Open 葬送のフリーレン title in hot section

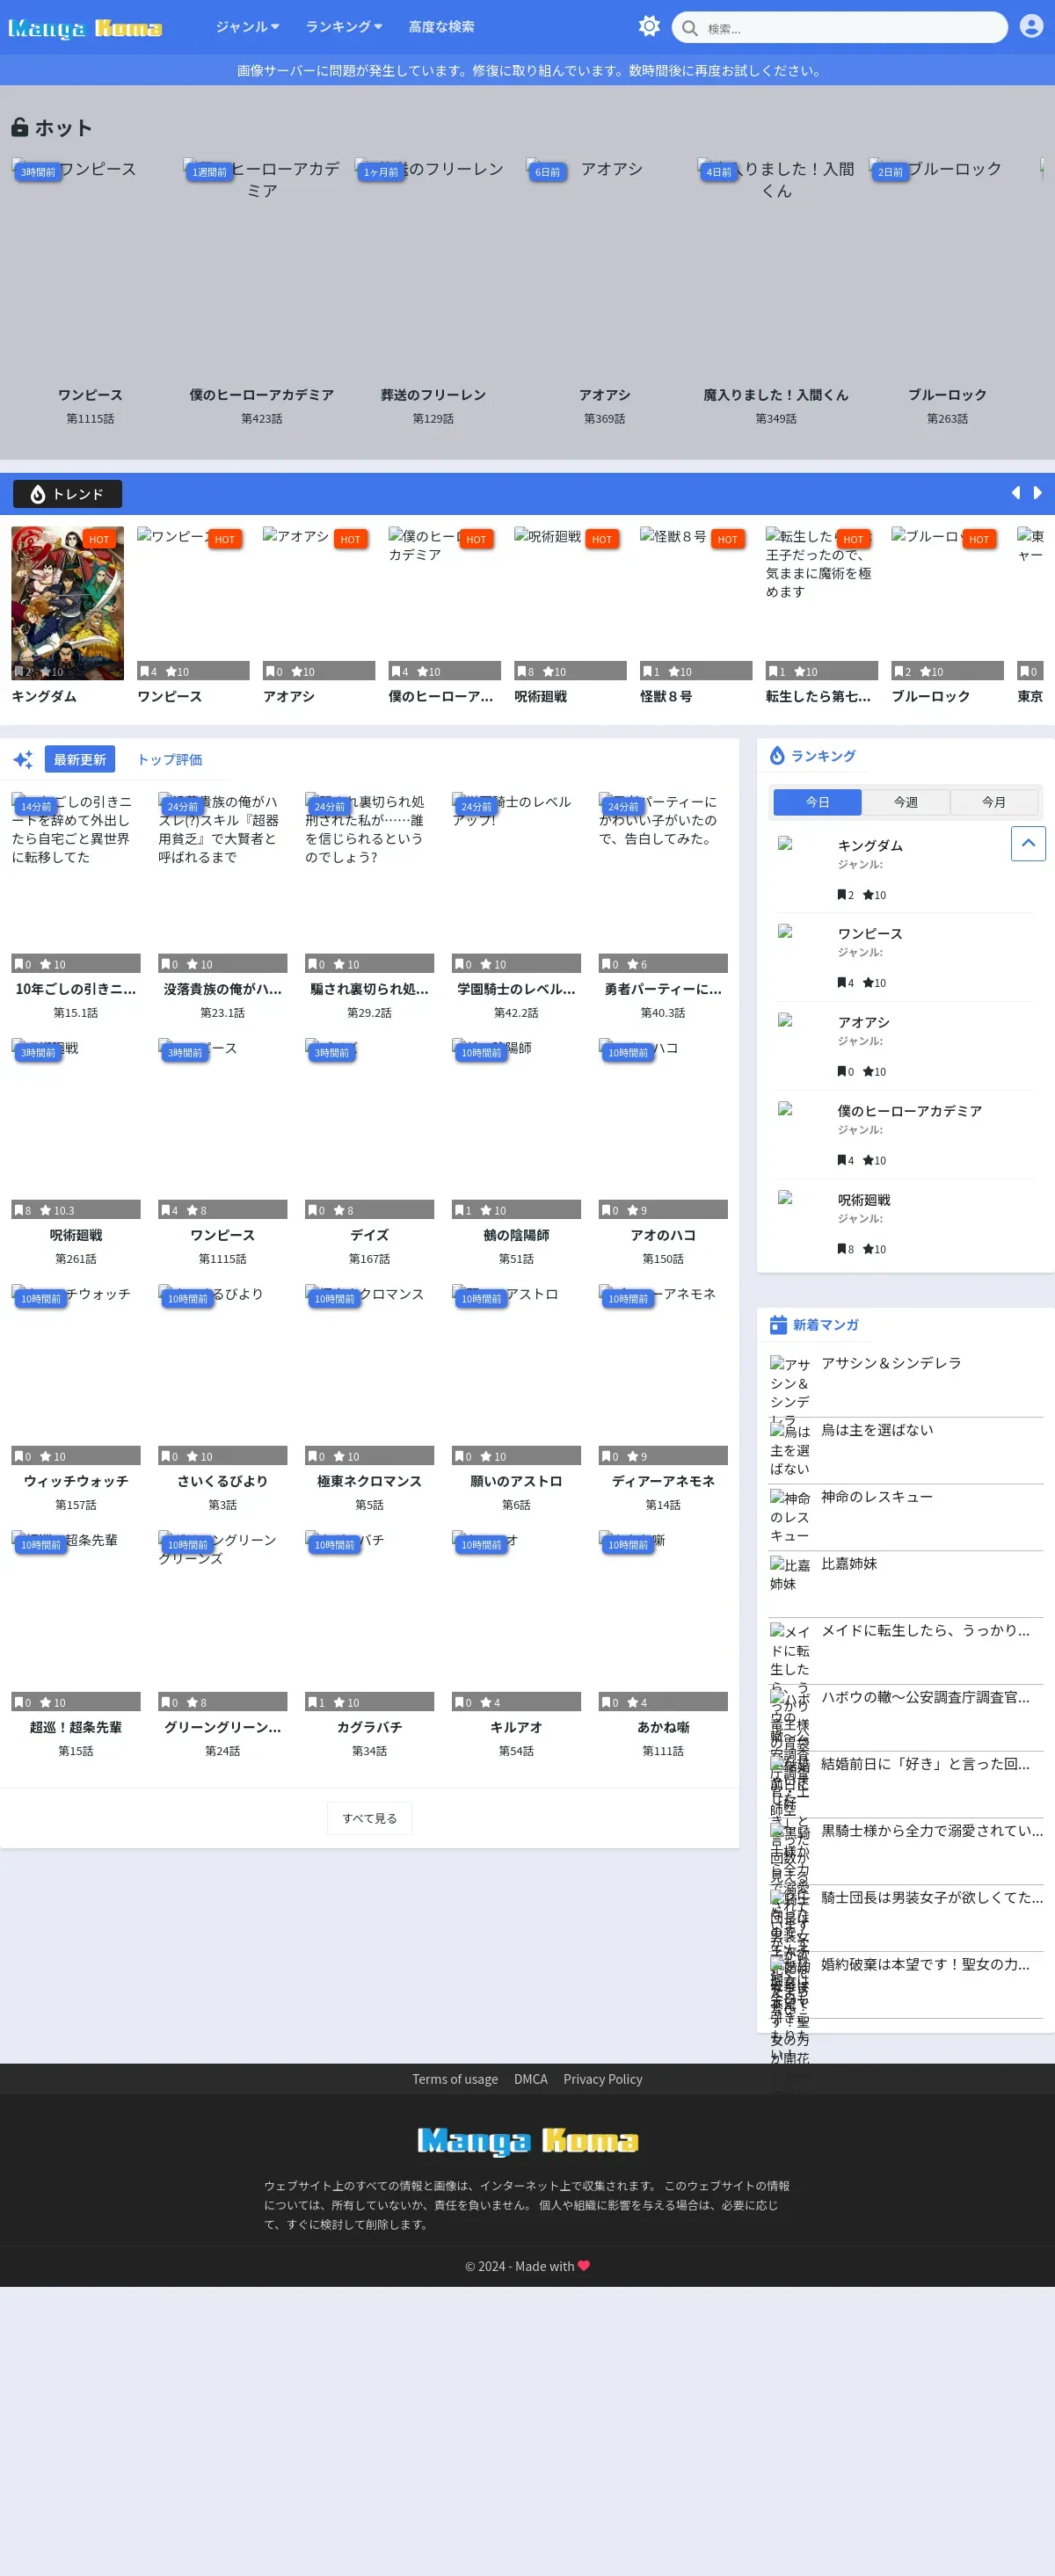click(x=433, y=395)
